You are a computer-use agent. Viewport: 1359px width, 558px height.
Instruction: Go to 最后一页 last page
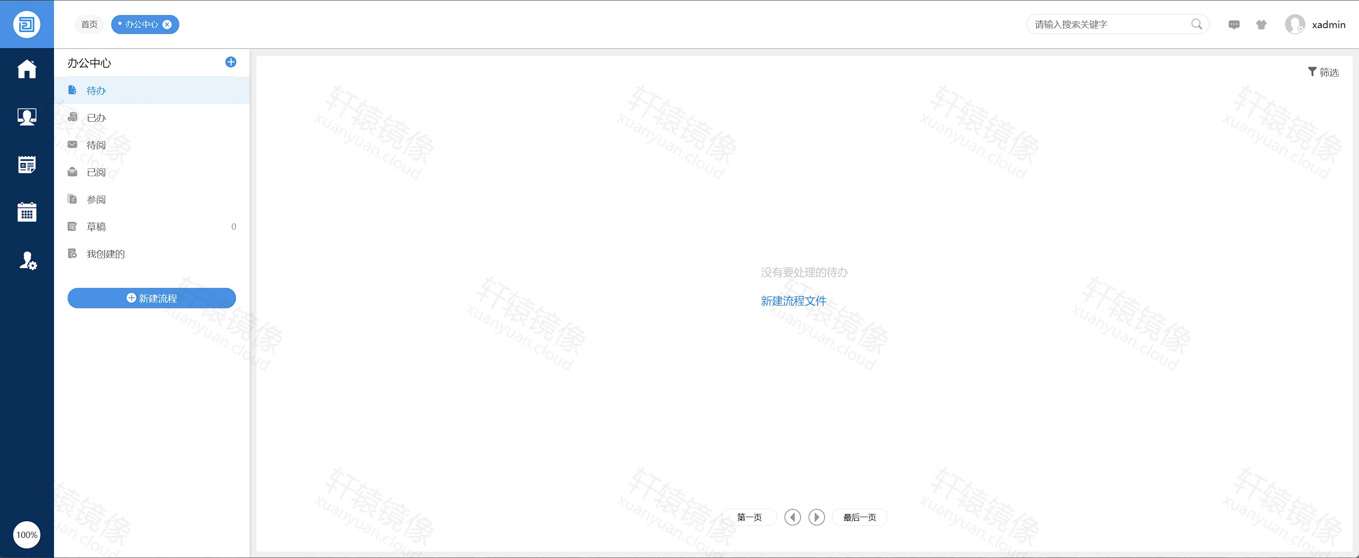(x=859, y=517)
